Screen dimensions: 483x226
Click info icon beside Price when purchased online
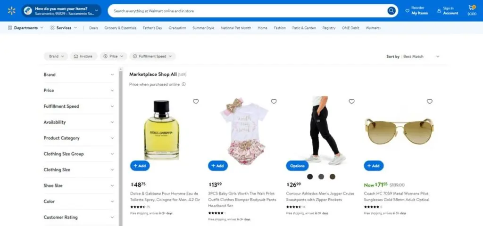(x=183, y=84)
